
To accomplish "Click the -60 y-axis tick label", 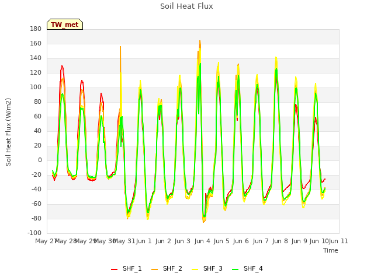I will pos(36,204).
